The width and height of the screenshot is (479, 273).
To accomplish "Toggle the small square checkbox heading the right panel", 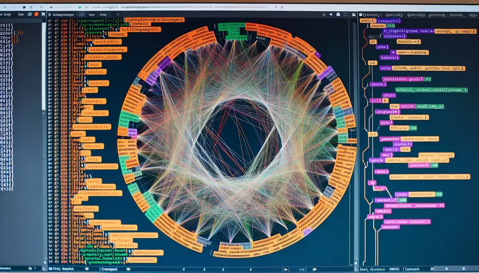I will pyautogui.click(x=361, y=15).
